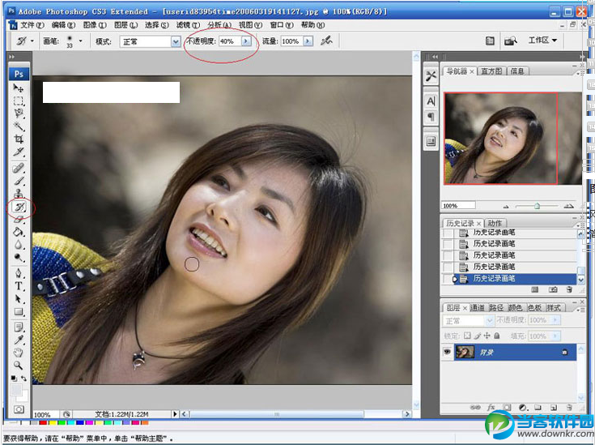The height and width of the screenshot is (445, 595).
Task: Select the Crop tool
Action: click(18, 140)
